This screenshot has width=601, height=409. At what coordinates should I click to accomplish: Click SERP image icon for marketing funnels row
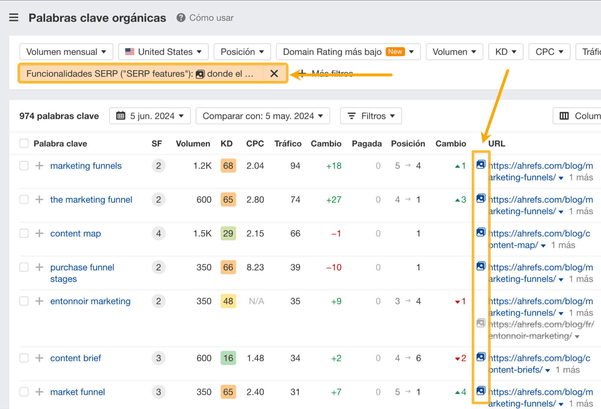[x=481, y=165]
